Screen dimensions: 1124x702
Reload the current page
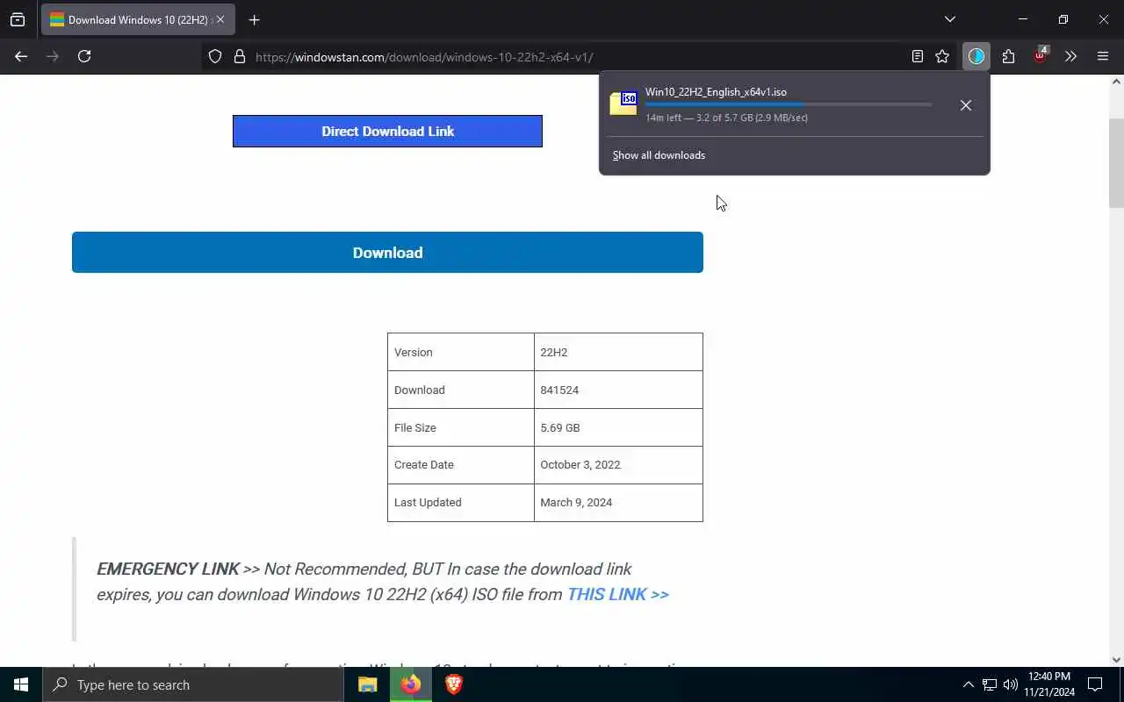click(x=84, y=56)
